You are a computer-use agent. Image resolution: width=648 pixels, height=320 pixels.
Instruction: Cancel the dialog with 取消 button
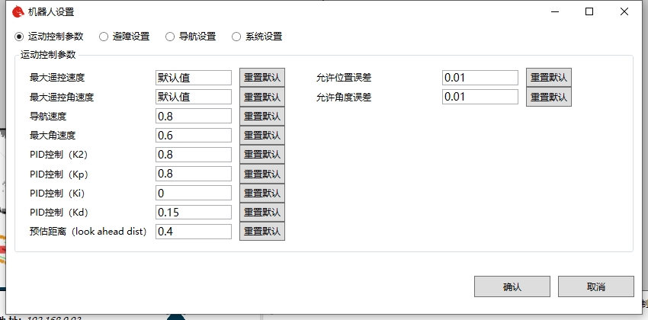click(x=595, y=286)
